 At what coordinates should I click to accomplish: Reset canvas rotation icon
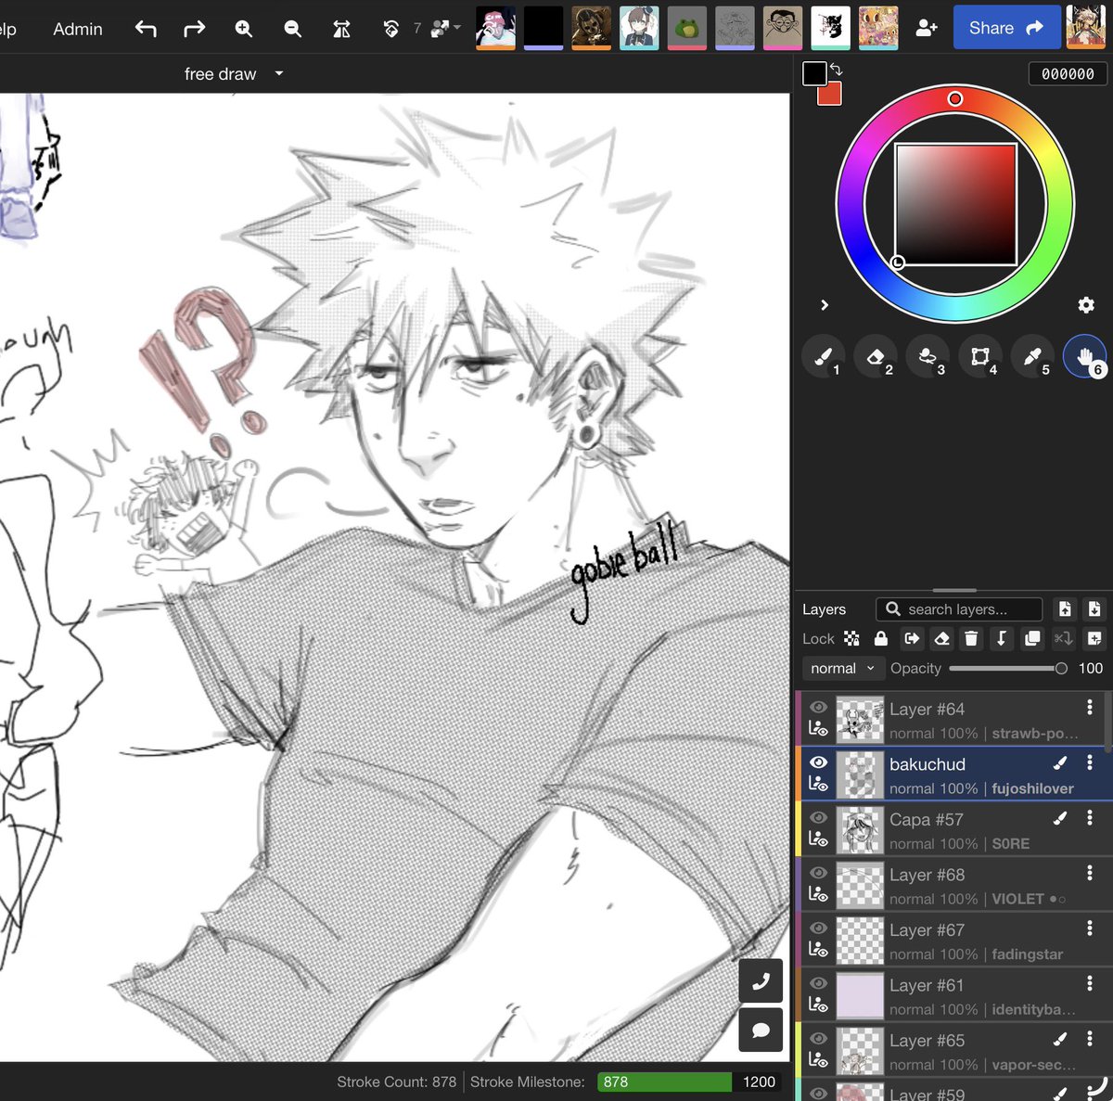tap(390, 29)
